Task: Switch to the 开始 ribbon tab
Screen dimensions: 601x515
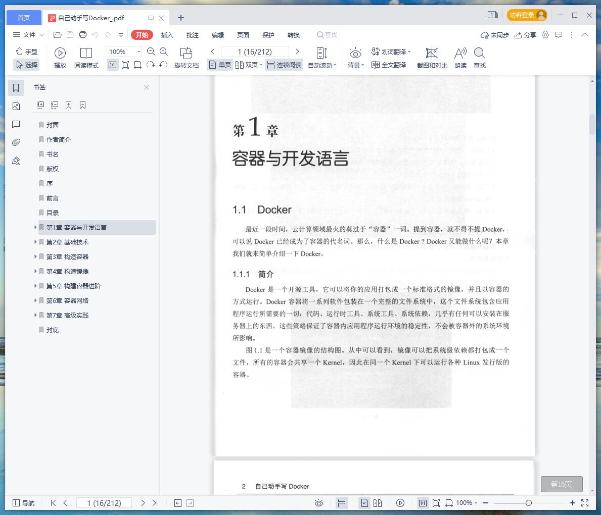Action: pyautogui.click(x=142, y=35)
